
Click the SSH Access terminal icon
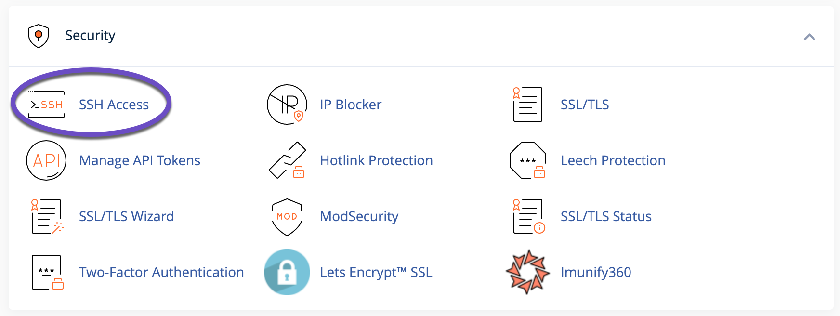coord(46,104)
